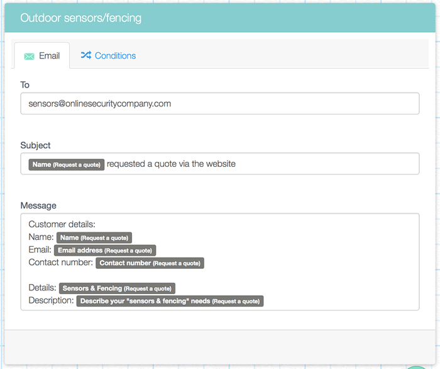Image resolution: width=440 pixels, height=369 pixels.
Task: Switch to the Email tab label
Action: 49,55
